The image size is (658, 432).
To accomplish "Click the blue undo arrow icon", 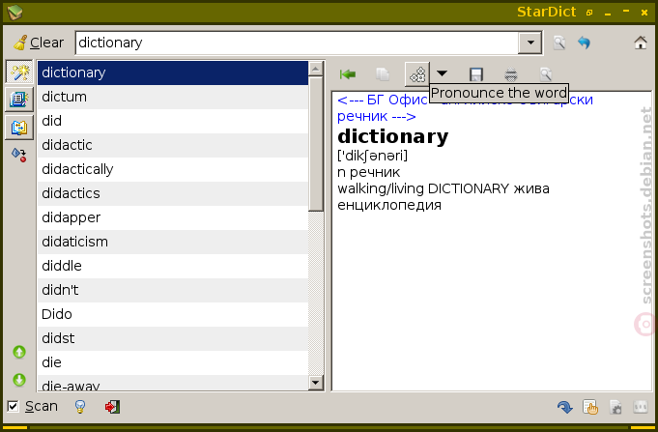I will click(584, 43).
